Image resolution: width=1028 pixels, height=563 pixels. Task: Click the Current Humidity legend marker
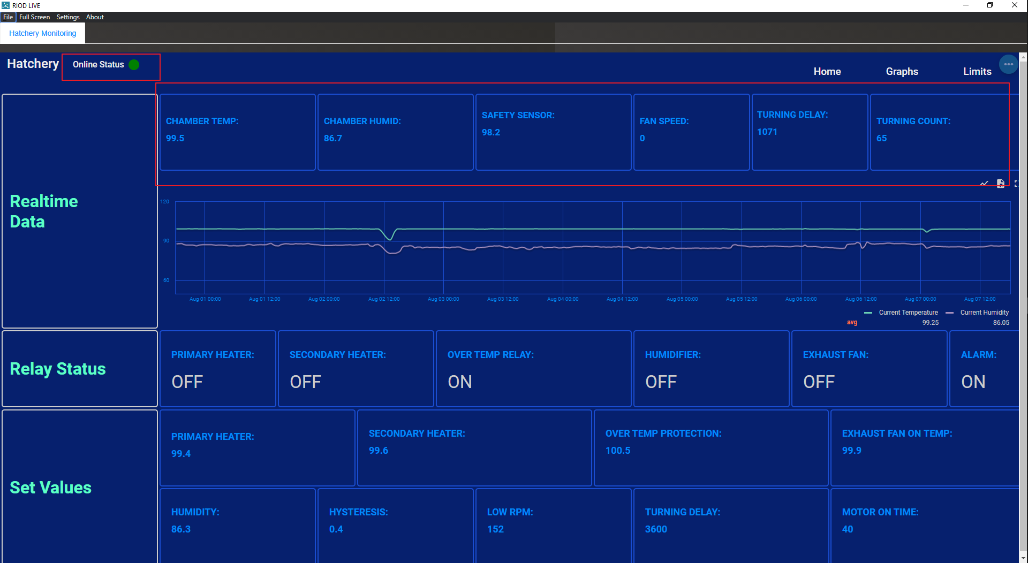click(950, 313)
